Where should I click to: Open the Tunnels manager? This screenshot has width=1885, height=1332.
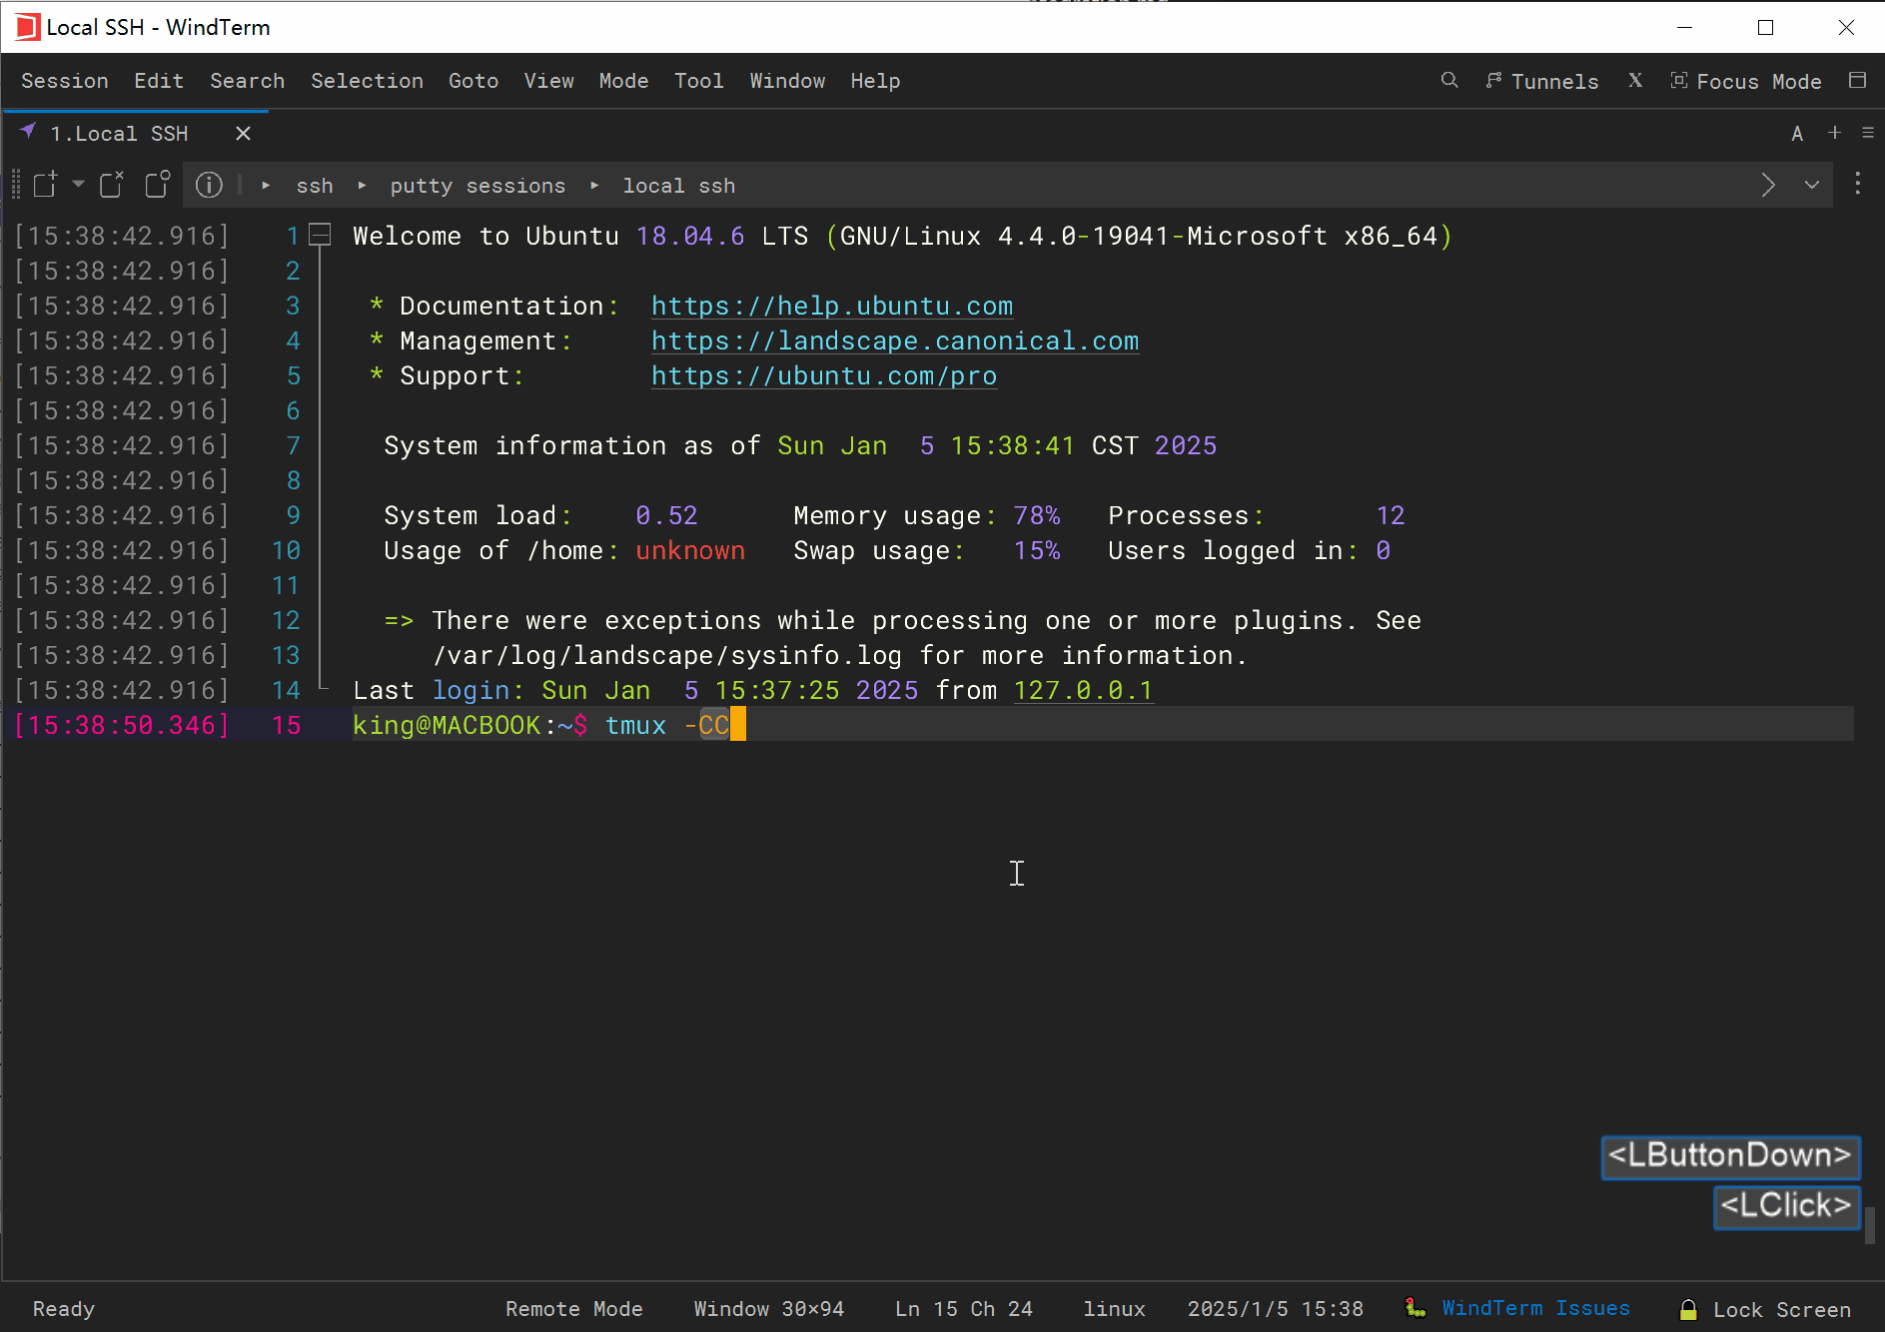1541,82
